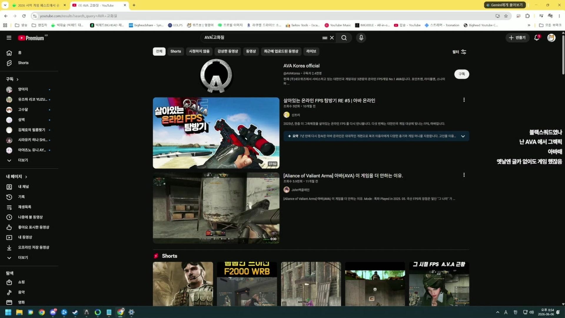Subscribe to AVA Korea official channel
The image size is (565, 318).
pyautogui.click(x=461, y=74)
